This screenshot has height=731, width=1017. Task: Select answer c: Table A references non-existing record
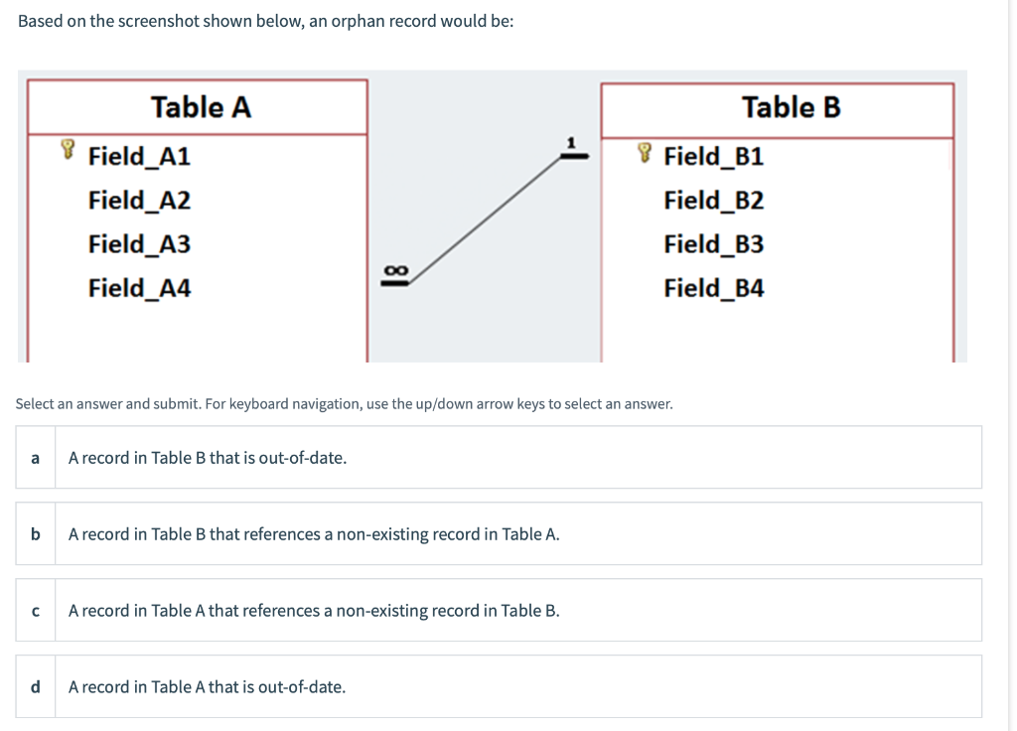(x=314, y=611)
